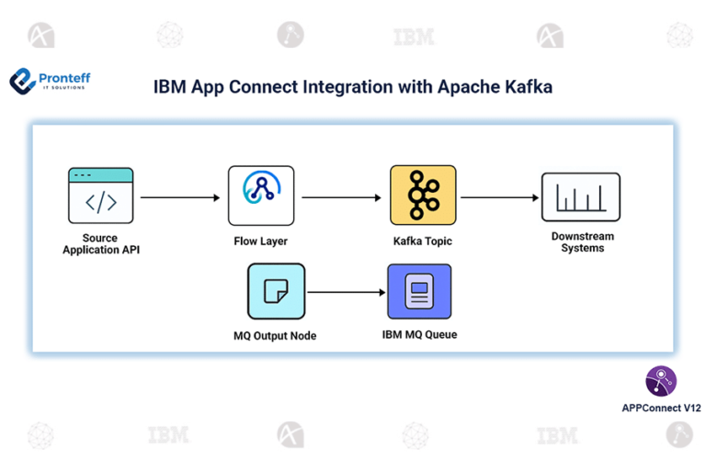Click the "Source Application API" label
Image resolution: width=706 pixels, height=470 pixels.
(x=99, y=243)
